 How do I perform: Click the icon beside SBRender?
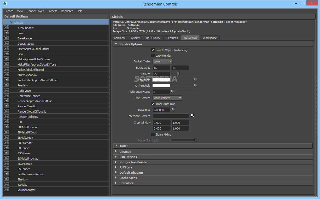click(7, 148)
